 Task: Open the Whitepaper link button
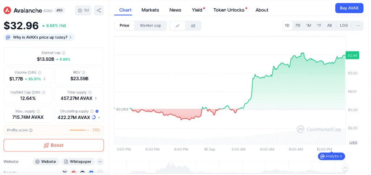(x=78, y=162)
